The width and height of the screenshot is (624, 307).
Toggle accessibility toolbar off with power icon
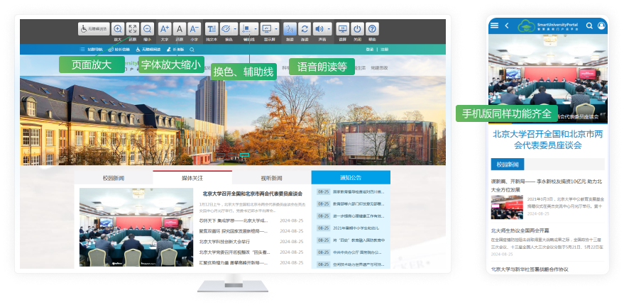[x=357, y=29]
